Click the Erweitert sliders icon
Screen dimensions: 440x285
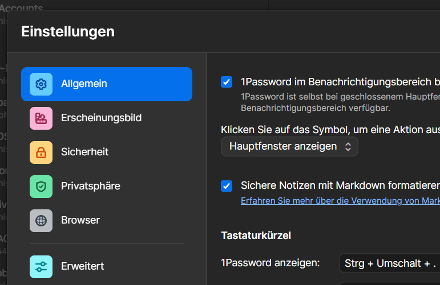41,266
